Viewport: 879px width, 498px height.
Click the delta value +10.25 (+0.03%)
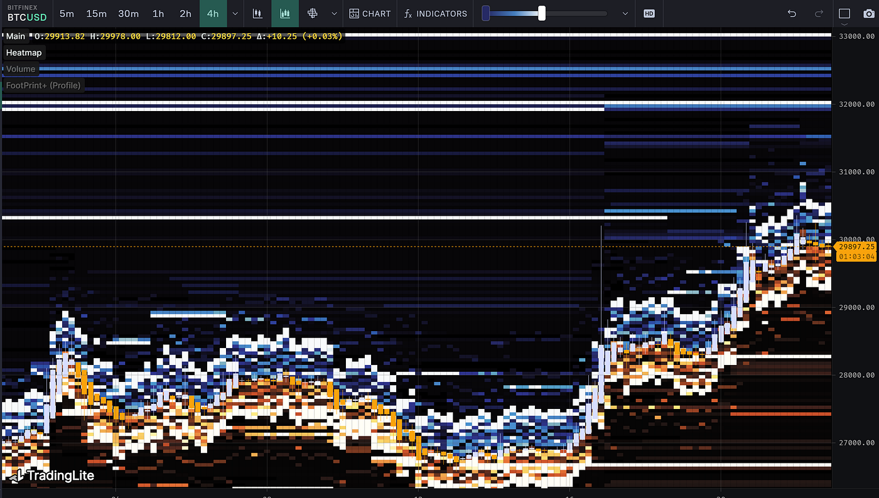(304, 36)
